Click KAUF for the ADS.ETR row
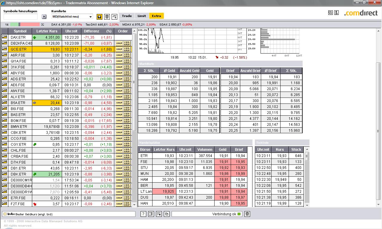 coord(119,79)
